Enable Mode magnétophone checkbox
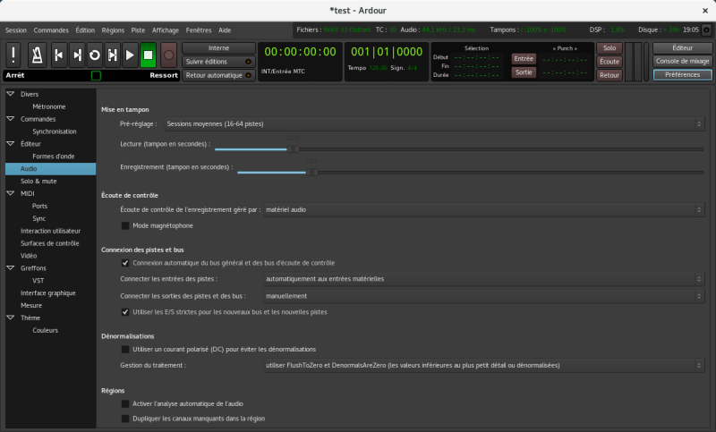The height and width of the screenshot is (432, 716). point(125,225)
